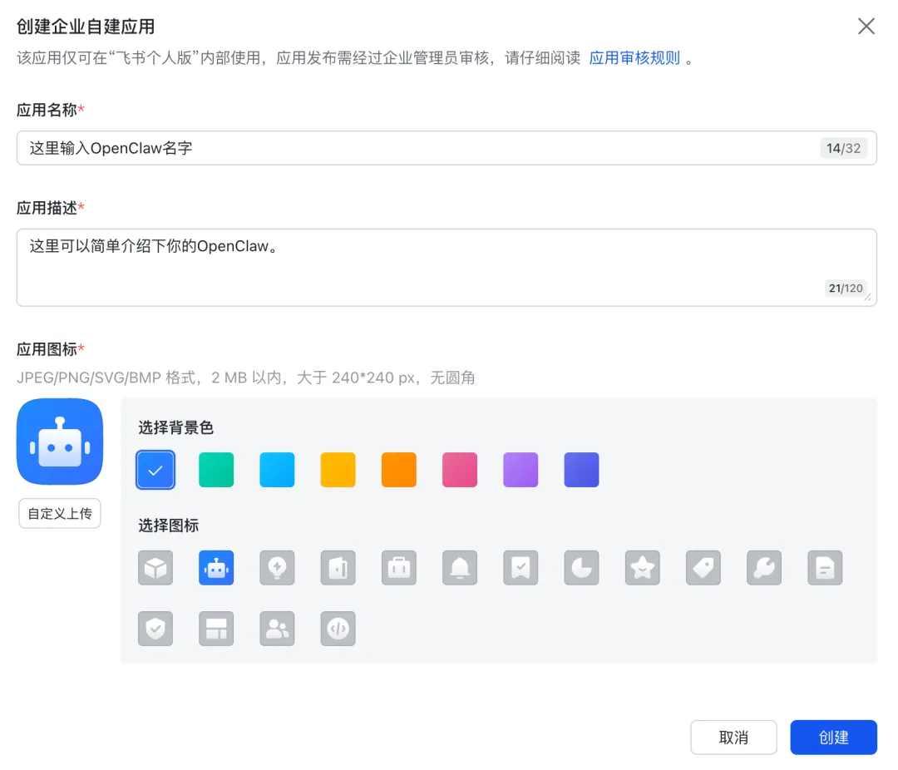Pick the yellow background color
The height and width of the screenshot is (770, 898).
point(338,470)
